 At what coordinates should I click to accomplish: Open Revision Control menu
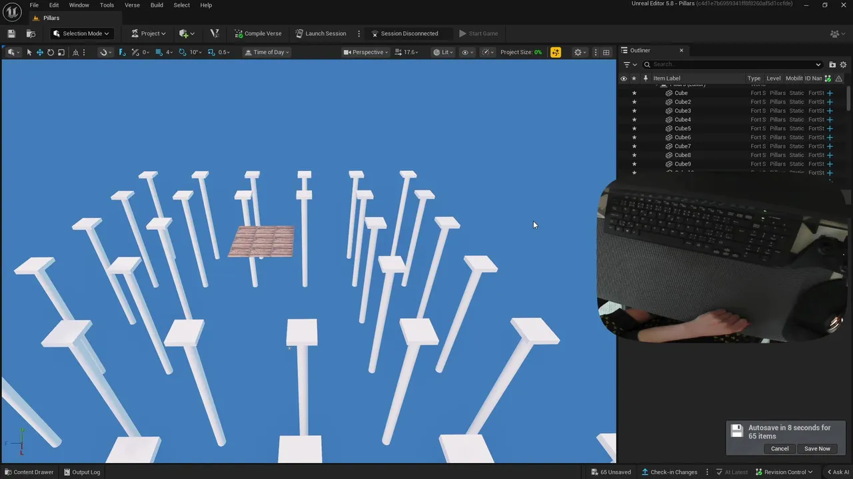coord(784,472)
